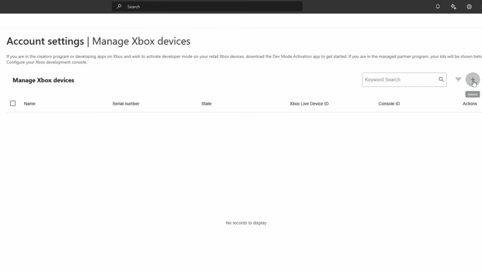Select the all-devices checkbox in the table header
Viewport: 482px width, 271px height.
pyautogui.click(x=13, y=103)
